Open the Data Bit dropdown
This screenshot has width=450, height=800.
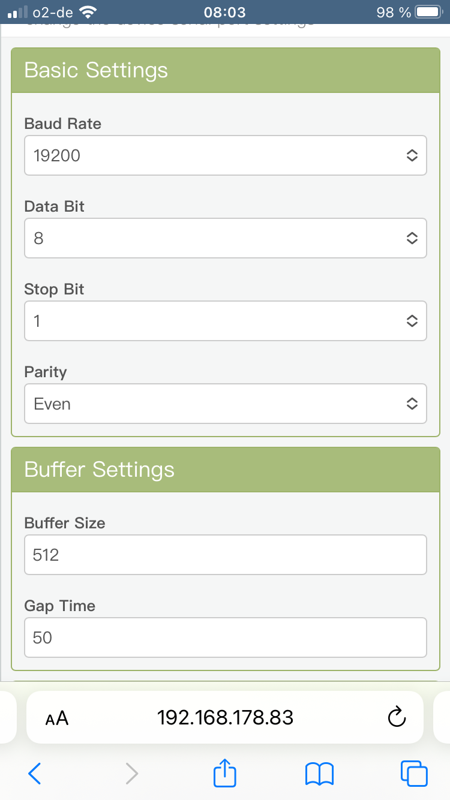[x=226, y=238]
